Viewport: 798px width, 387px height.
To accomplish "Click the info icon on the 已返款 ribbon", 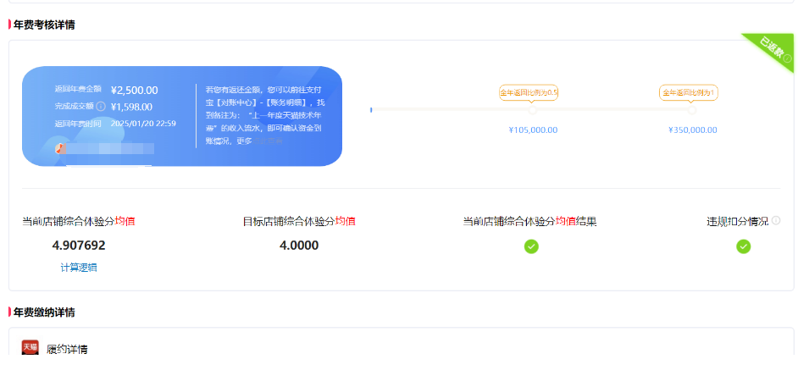I will click(787, 58).
